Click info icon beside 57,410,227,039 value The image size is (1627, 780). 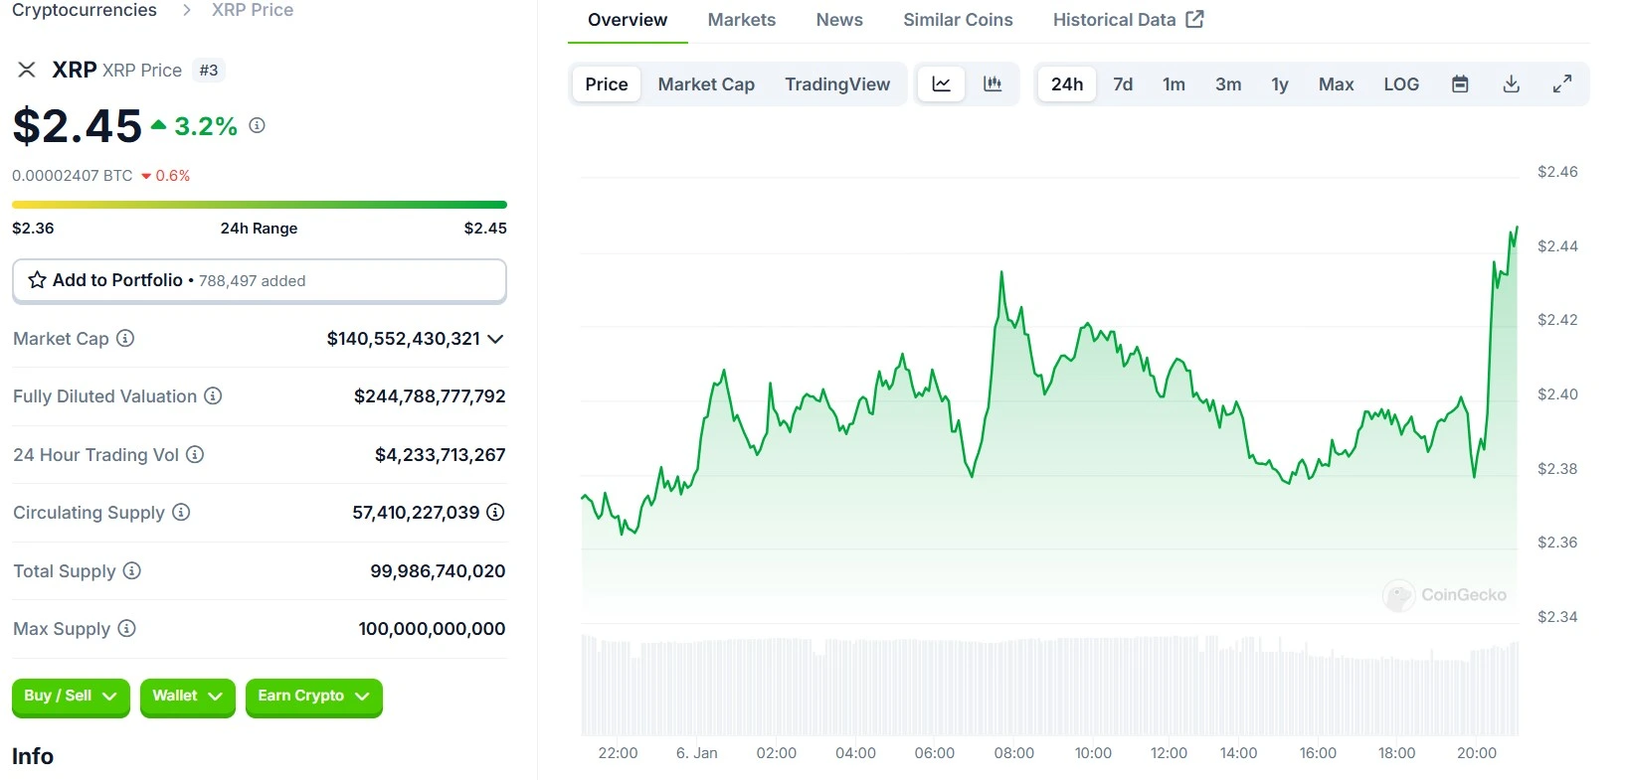[x=495, y=512]
